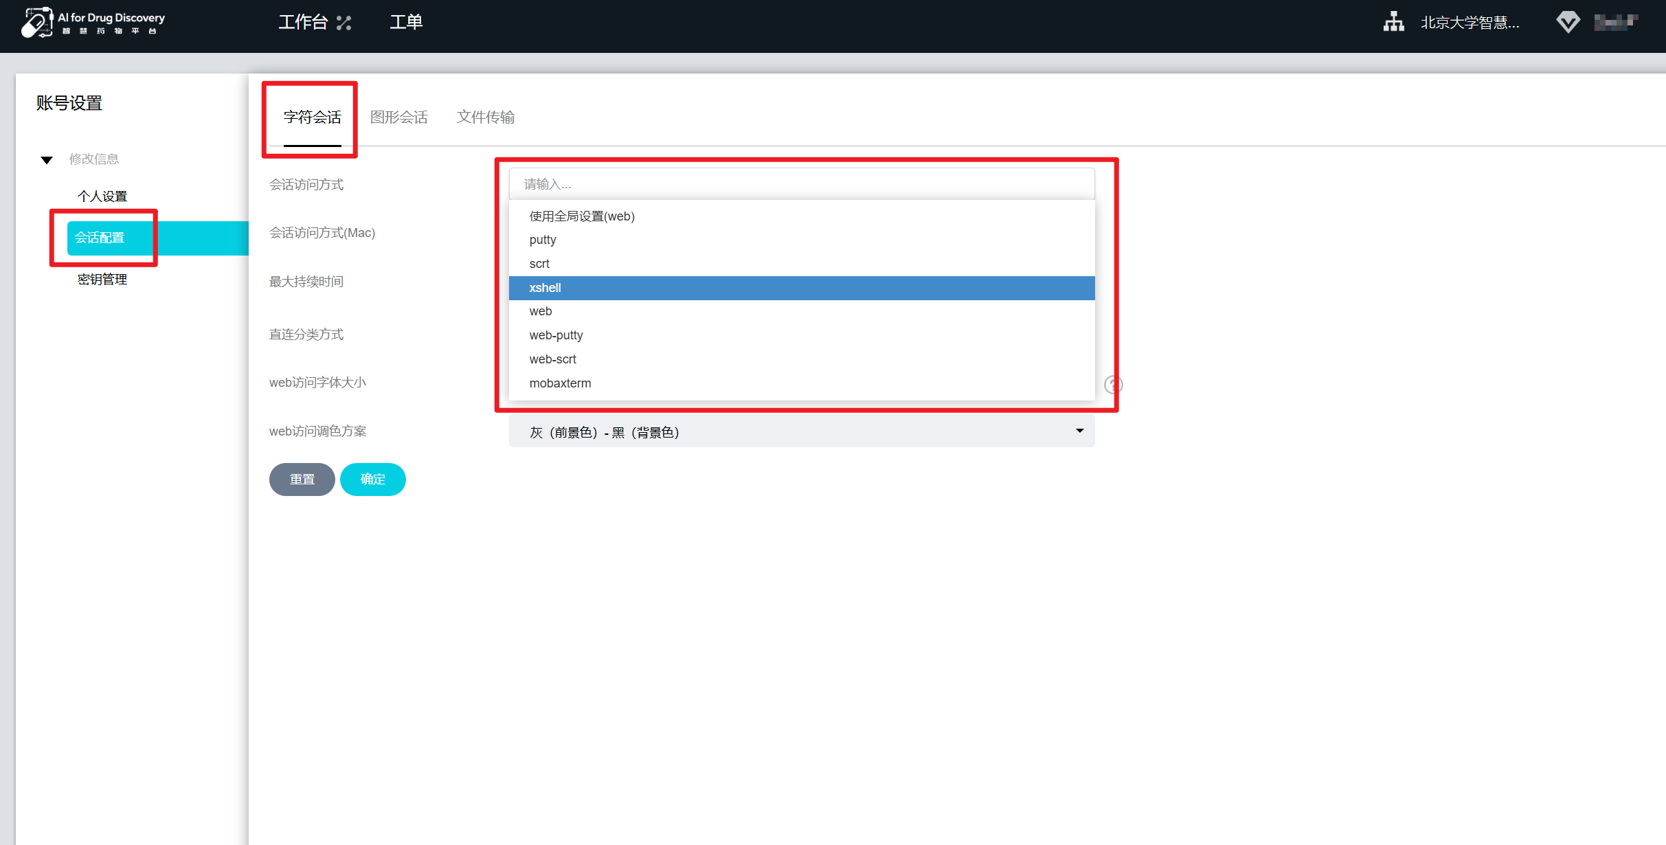Switch to the 图形会话 tab

(399, 117)
